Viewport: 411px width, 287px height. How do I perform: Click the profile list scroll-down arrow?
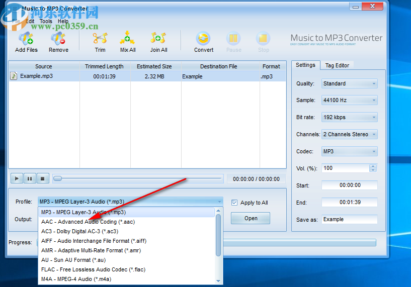click(218, 281)
